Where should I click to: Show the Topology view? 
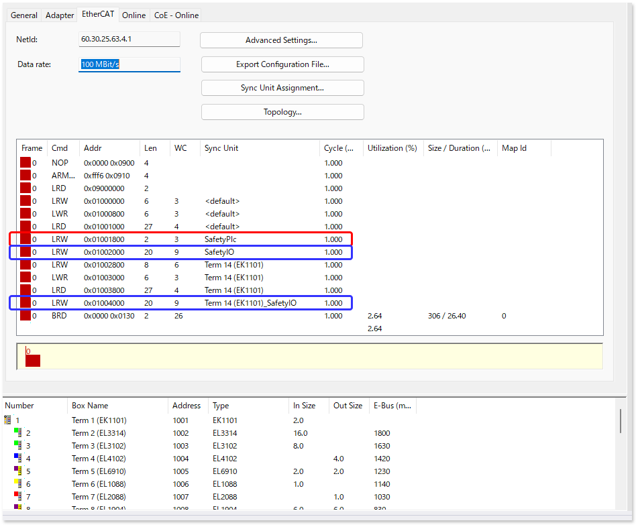click(282, 112)
